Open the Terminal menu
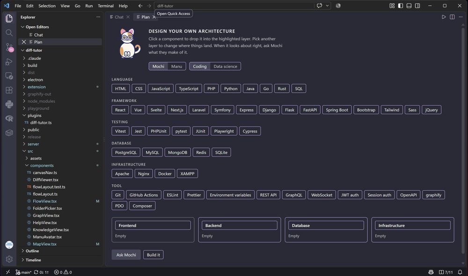 point(106,6)
